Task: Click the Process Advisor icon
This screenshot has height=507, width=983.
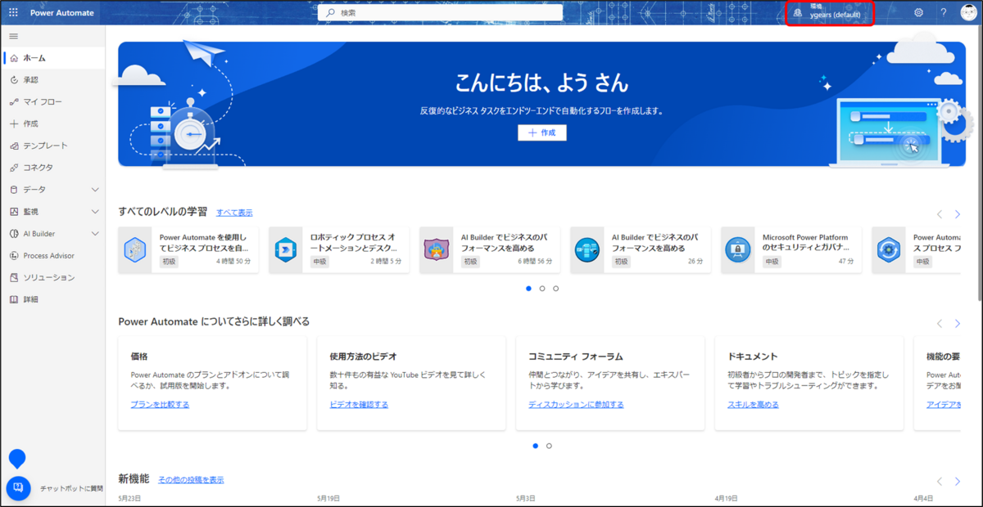Action: [x=14, y=256]
